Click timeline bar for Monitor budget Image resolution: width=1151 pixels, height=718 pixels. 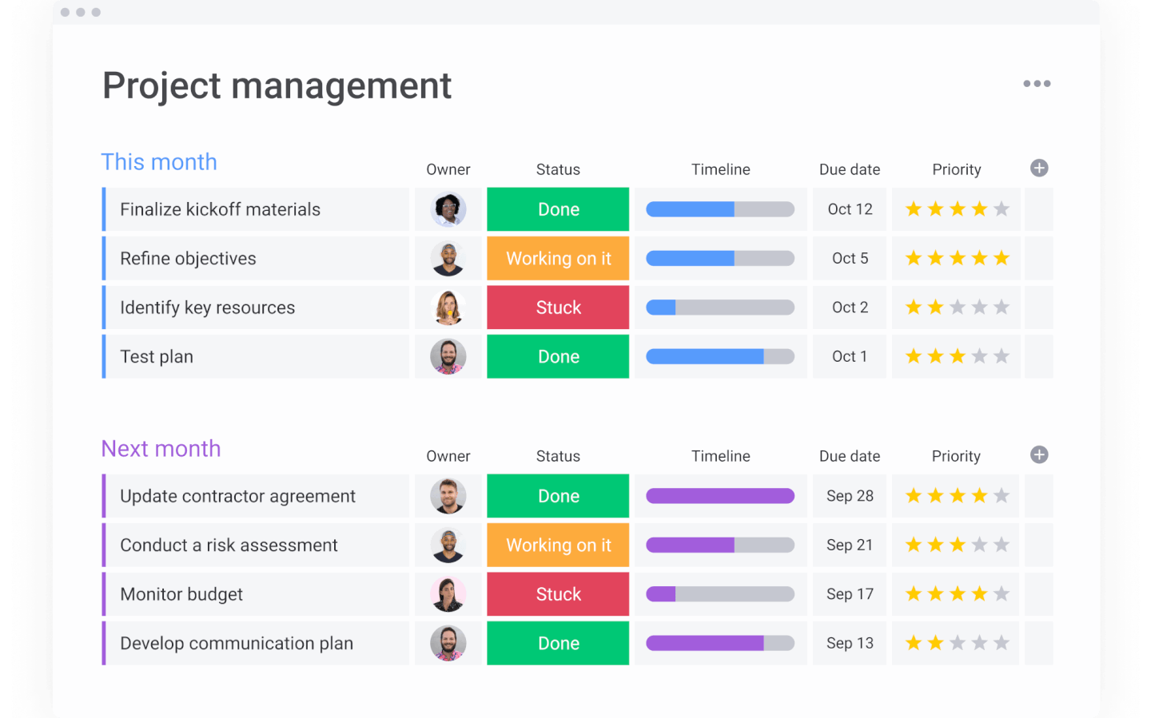[x=720, y=594]
